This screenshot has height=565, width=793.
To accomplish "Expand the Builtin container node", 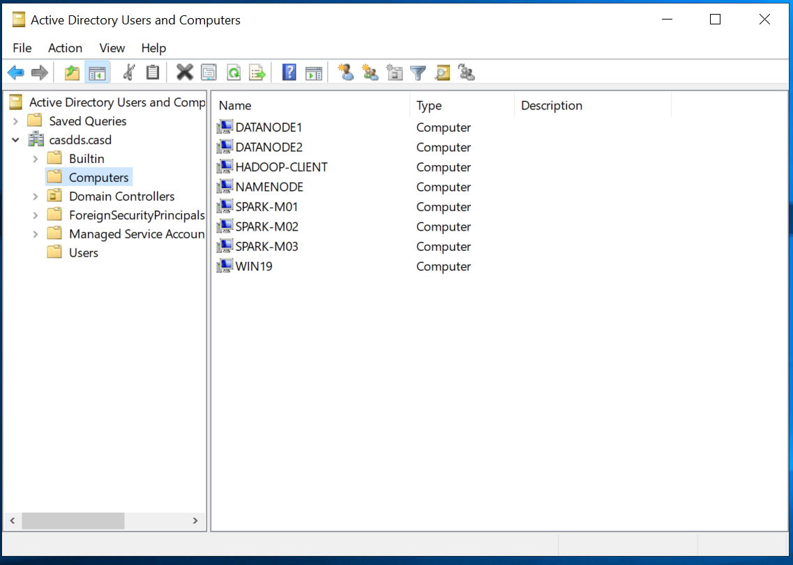I will tap(35, 158).
